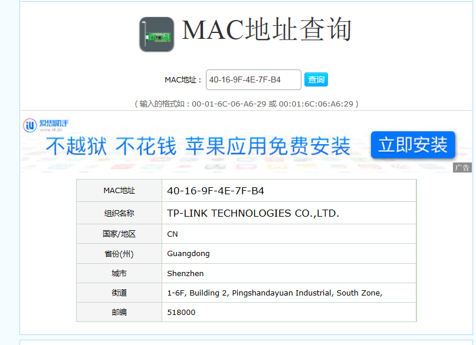
Task: Click the postal code 518000
Action: click(181, 312)
